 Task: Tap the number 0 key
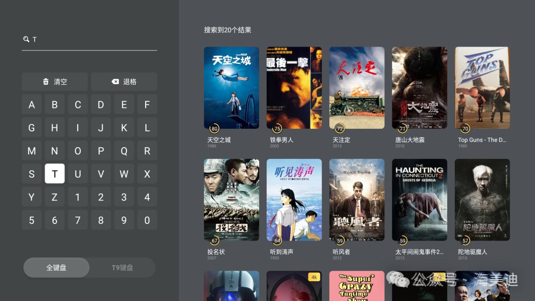[147, 220]
